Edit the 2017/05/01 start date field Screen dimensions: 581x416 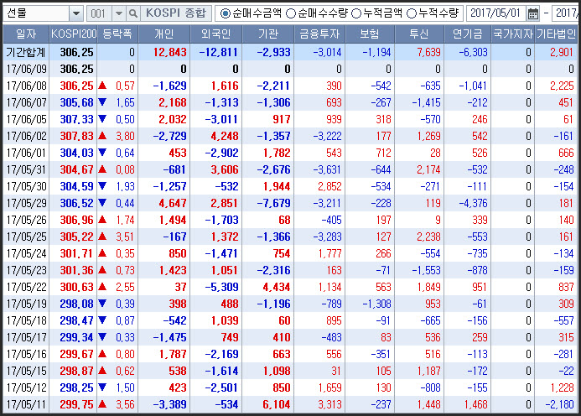[x=495, y=13]
